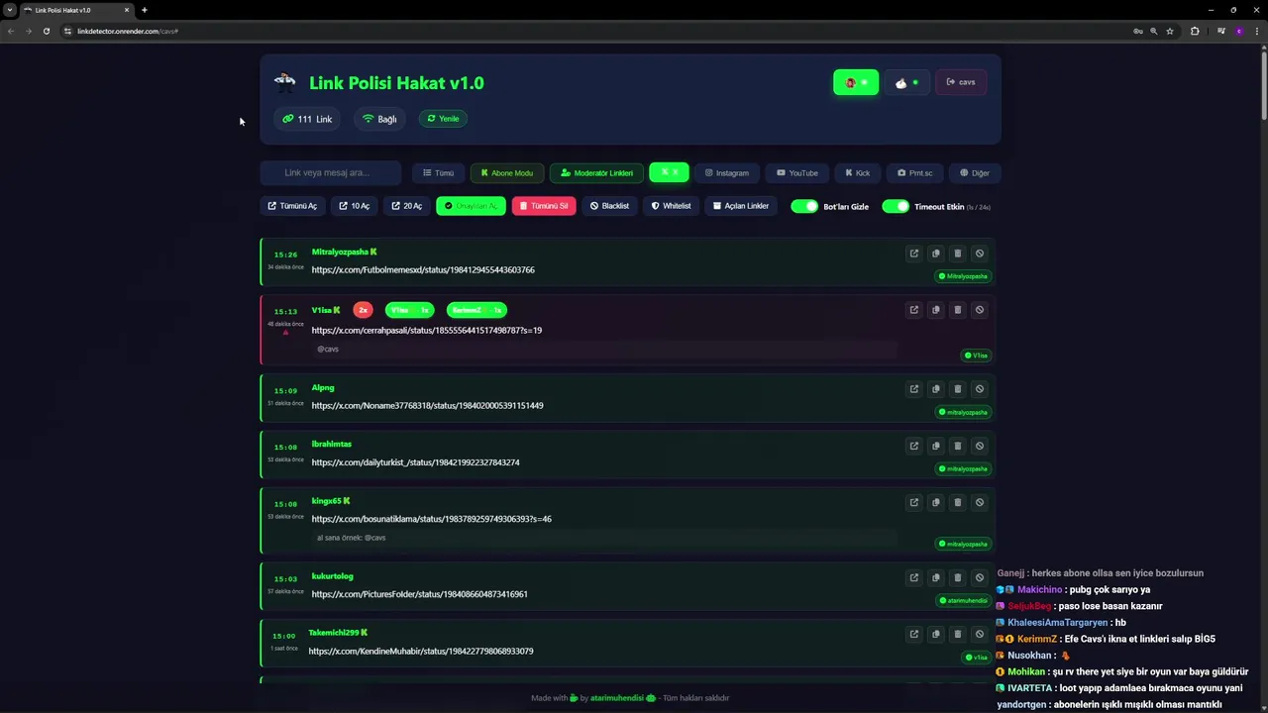Viewport: 1268px width, 713px height.
Task: Click the Bağlı connection status badge
Action: (x=379, y=119)
